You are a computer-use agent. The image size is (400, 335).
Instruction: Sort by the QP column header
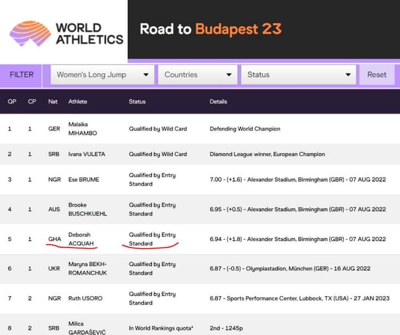(12, 101)
